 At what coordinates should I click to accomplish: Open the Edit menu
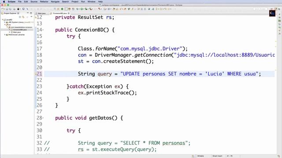pyautogui.click(x=26, y=2)
